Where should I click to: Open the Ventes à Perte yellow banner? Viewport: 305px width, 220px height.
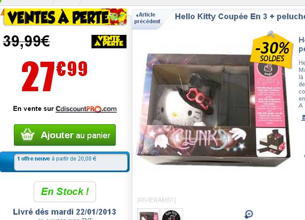65,17
